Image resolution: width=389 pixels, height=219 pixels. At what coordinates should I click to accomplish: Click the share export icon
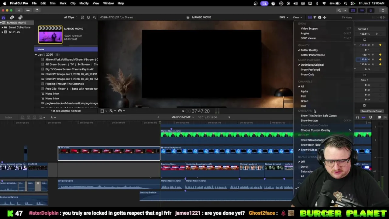click(x=383, y=10)
